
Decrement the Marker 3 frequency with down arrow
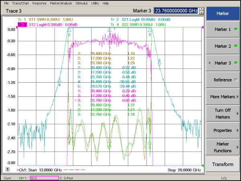tap(202, 13)
